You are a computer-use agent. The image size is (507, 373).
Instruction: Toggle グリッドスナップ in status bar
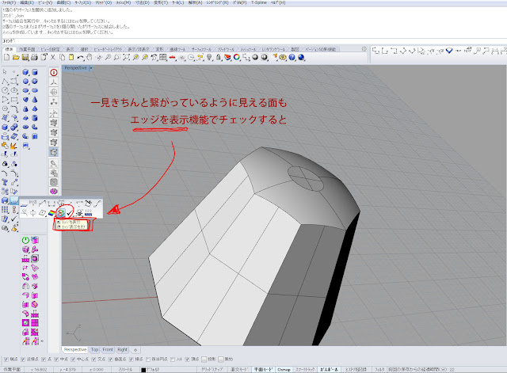pyautogui.click(x=212, y=370)
